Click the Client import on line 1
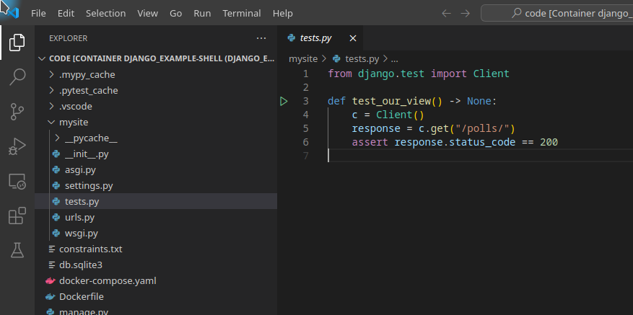Image resolution: width=633 pixels, height=315 pixels. 492,74
